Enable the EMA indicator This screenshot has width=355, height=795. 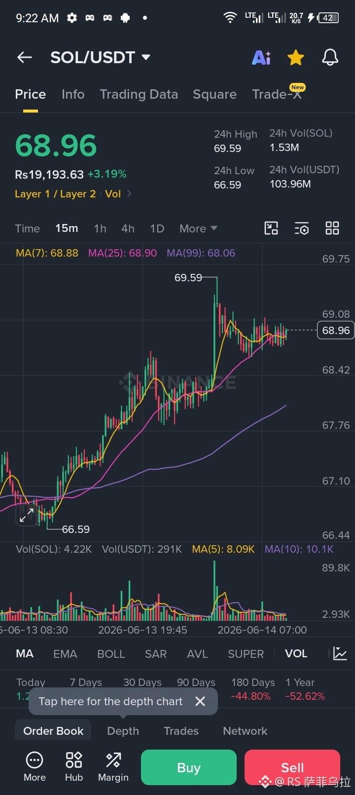point(65,654)
